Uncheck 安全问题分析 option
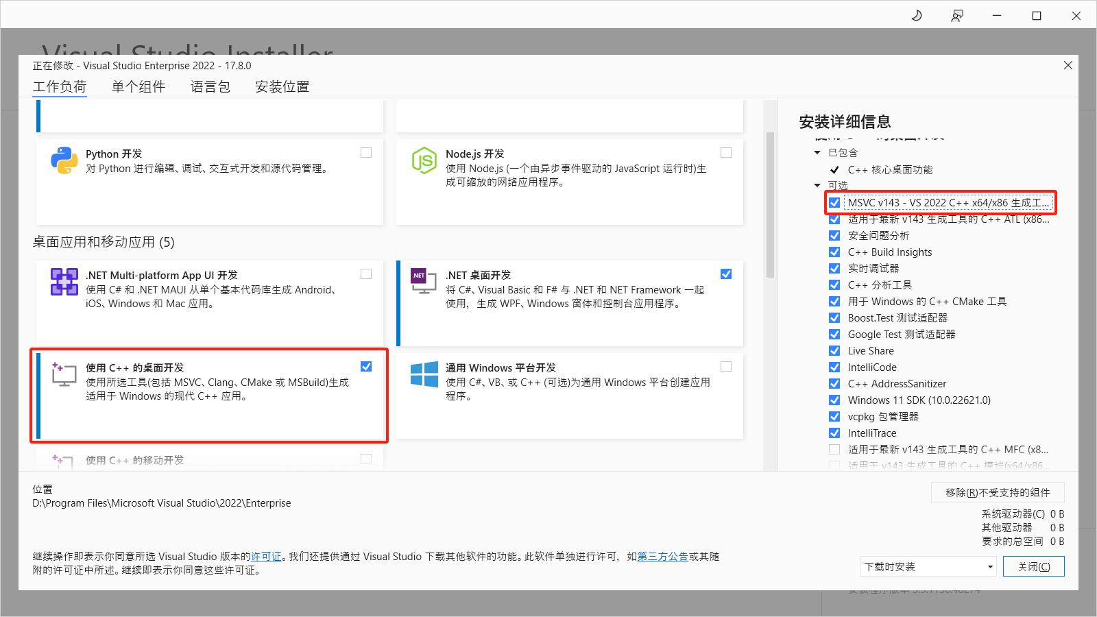Image resolution: width=1097 pixels, height=617 pixels. pyautogui.click(x=834, y=236)
